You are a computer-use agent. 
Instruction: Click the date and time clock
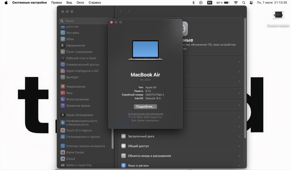[x=272, y=3]
